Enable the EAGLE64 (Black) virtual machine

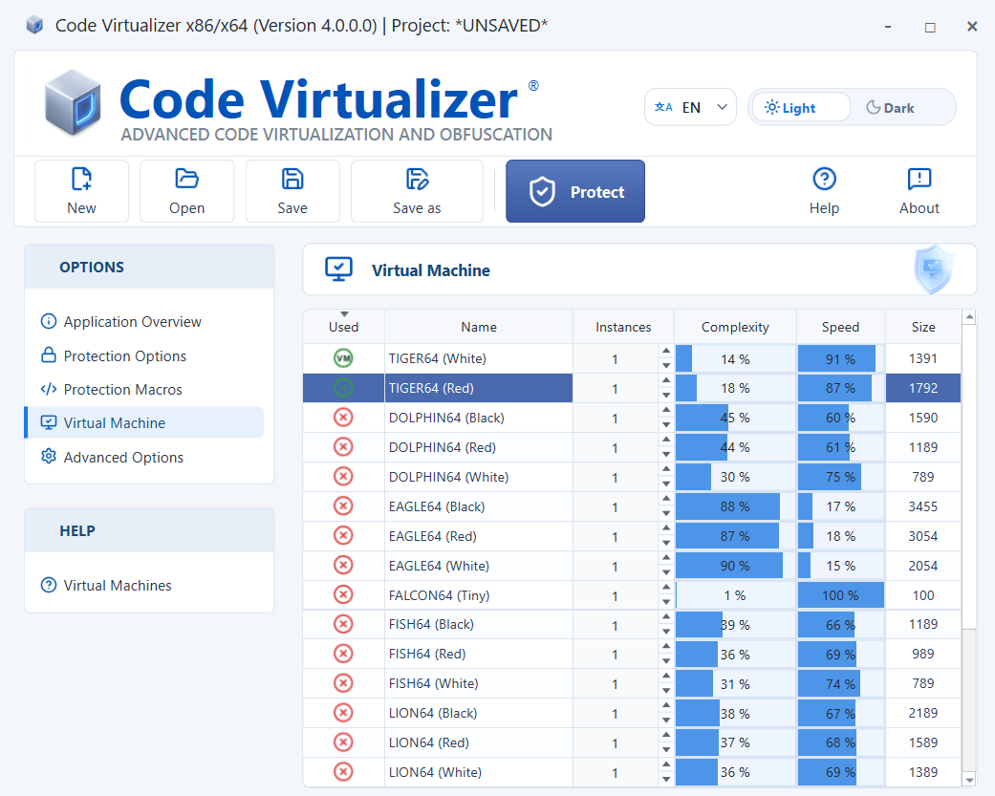[343, 506]
